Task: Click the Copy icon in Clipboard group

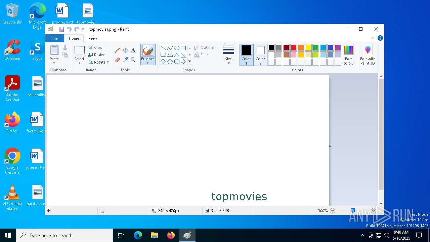Action: [x=65, y=55]
